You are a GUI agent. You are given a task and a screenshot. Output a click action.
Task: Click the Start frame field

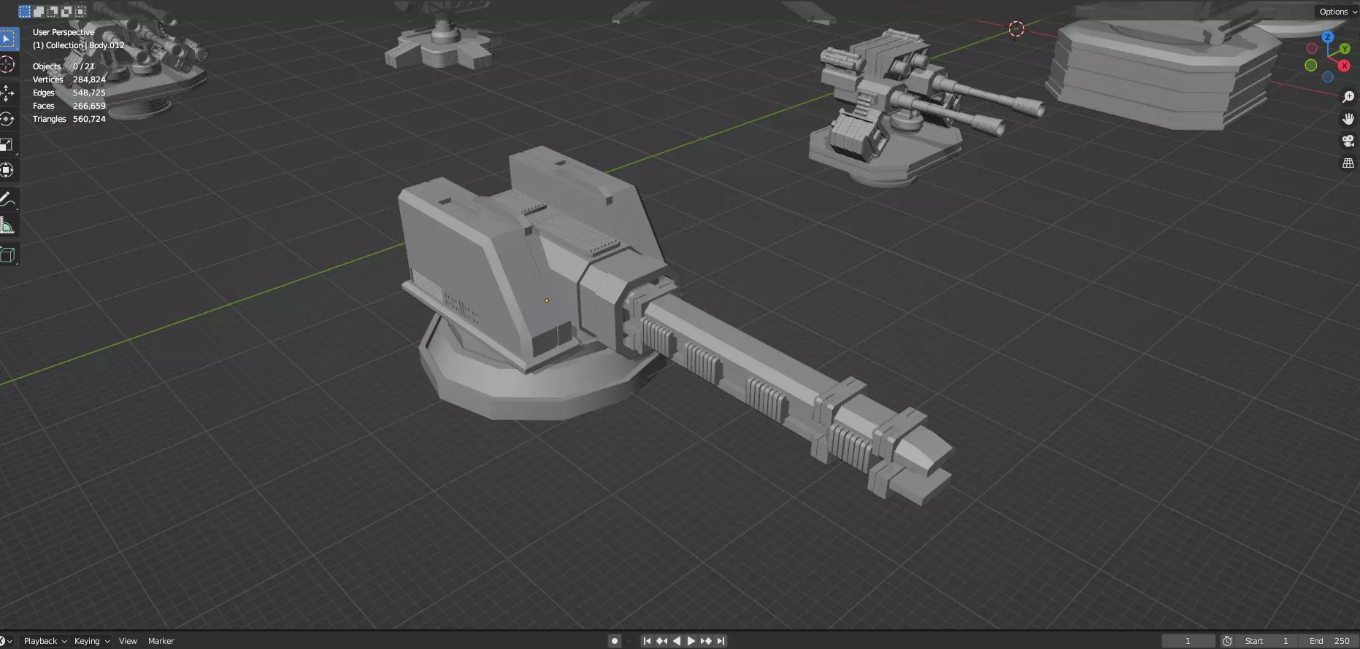tap(1267, 641)
